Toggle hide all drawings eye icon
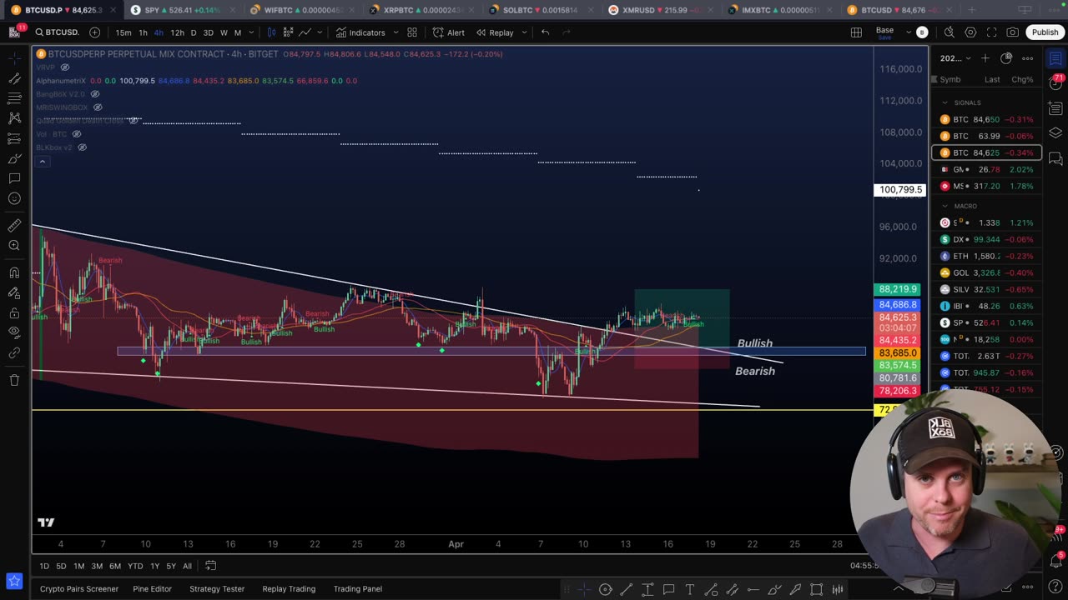The height and width of the screenshot is (600, 1068). (x=14, y=332)
